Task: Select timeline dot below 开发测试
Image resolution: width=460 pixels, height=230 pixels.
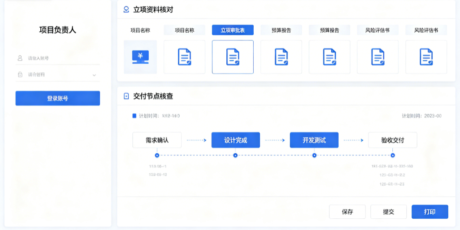Action: click(314, 155)
